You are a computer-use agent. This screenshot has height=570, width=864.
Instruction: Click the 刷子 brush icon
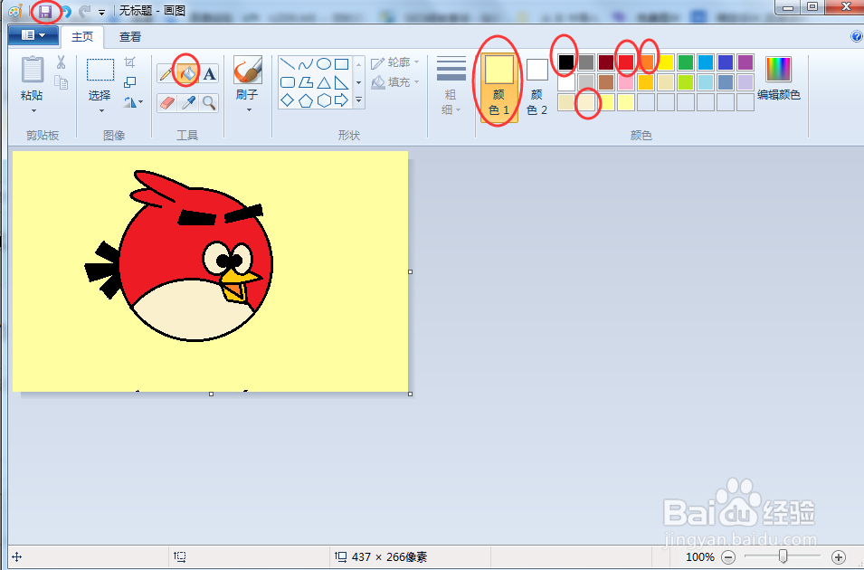tap(247, 70)
